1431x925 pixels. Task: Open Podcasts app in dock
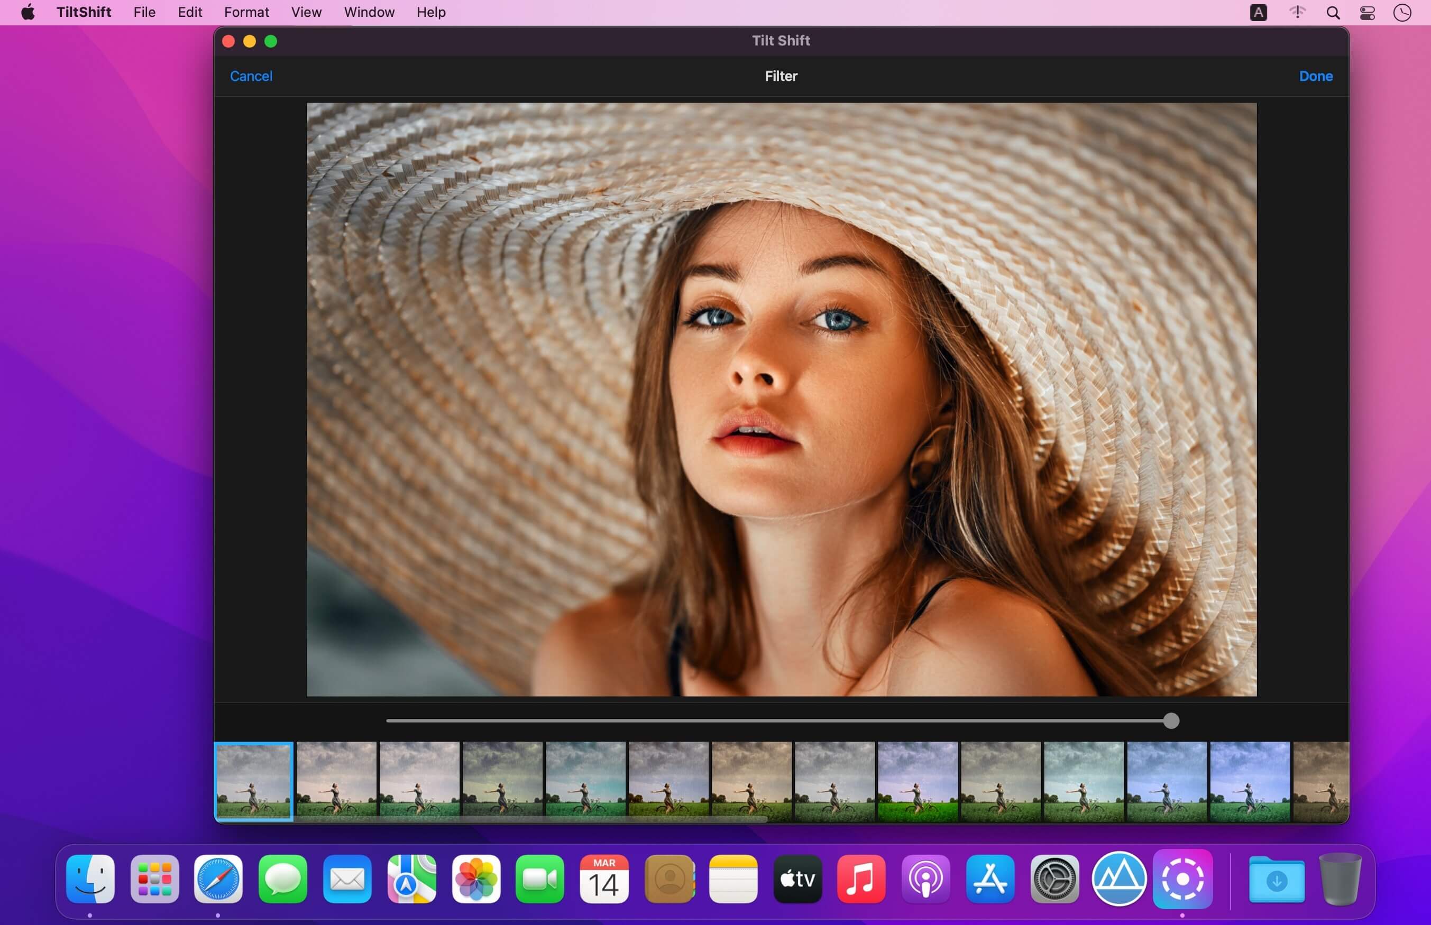tap(926, 878)
